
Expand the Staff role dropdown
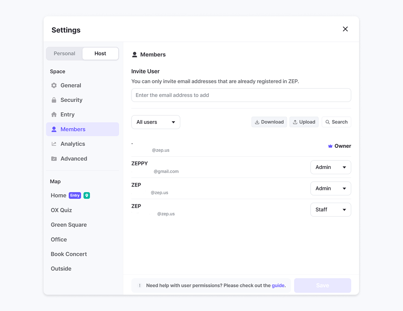[x=331, y=210]
